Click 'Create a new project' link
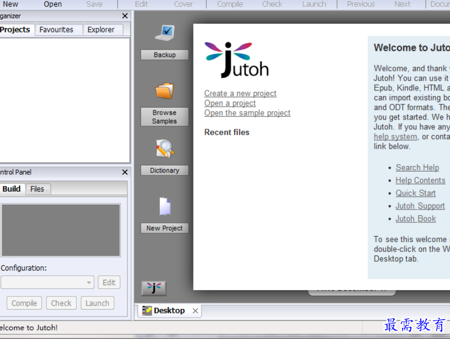The image size is (450, 342). coord(240,94)
